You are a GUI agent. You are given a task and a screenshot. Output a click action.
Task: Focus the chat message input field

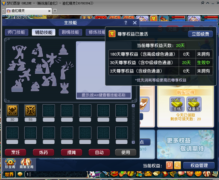point(56,174)
